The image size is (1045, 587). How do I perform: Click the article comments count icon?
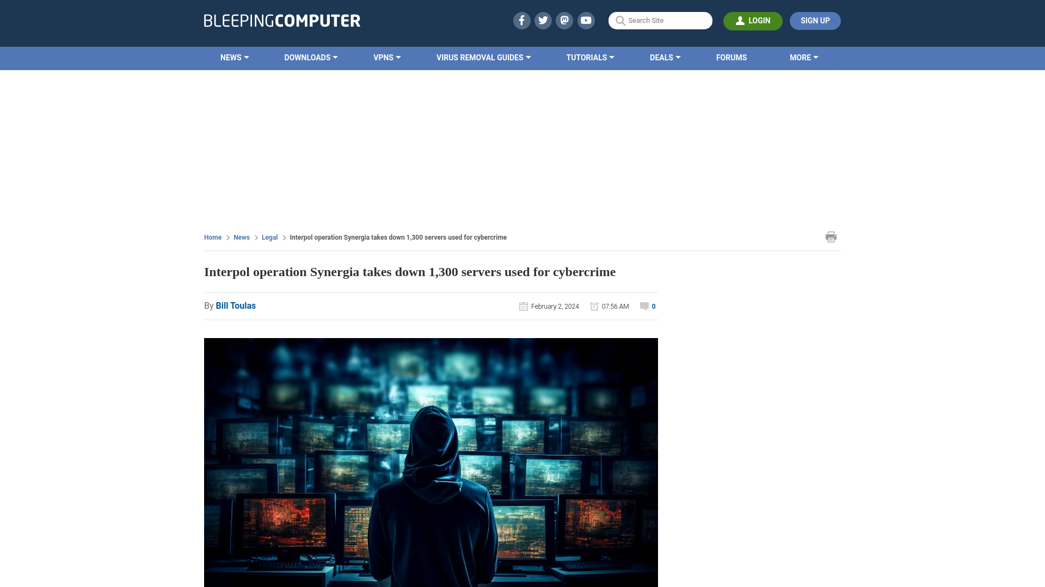coord(644,306)
